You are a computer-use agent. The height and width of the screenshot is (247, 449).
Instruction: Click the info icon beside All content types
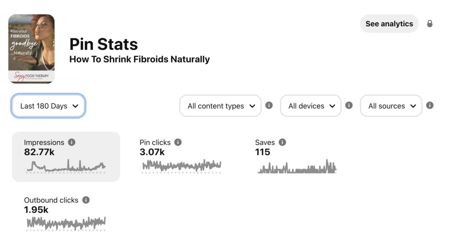[269, 105]
